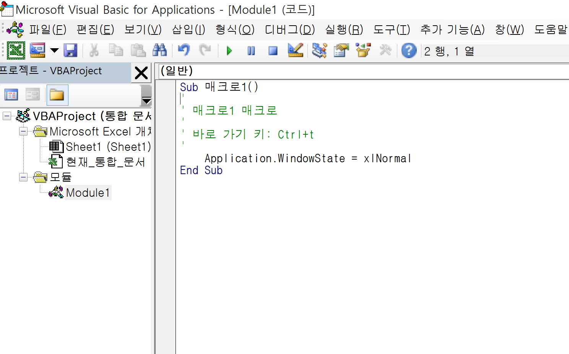The width and height of the screenshot is (569, 354).
Task: Save the project with the floppy disk icon
Action: click(x=70, y=50)
